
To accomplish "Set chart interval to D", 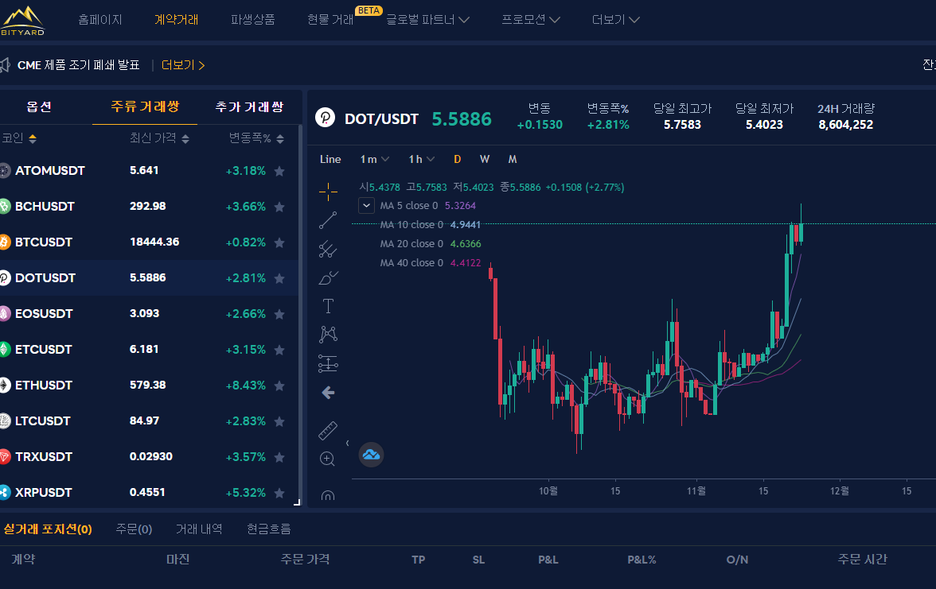I will click(x=457, y=159).
